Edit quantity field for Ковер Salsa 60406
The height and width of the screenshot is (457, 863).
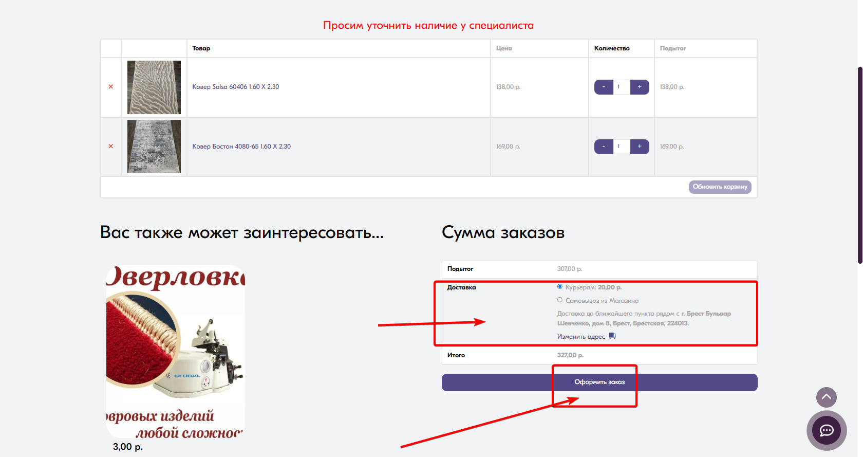tap(622, 87)
